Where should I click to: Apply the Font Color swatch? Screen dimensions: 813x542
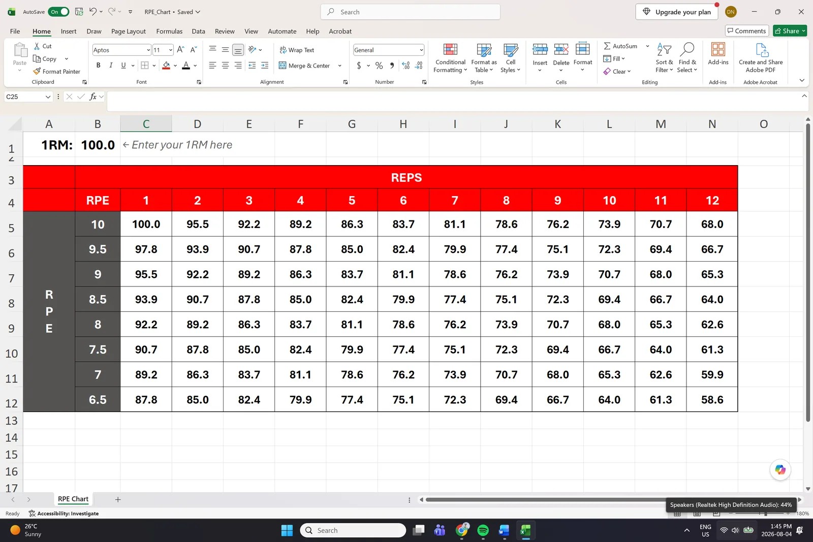coord(186,66)
